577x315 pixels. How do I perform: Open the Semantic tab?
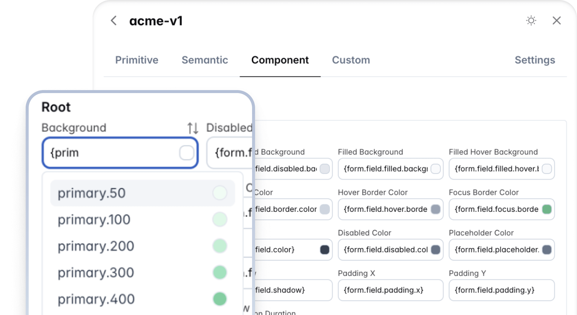coord(205,60)
